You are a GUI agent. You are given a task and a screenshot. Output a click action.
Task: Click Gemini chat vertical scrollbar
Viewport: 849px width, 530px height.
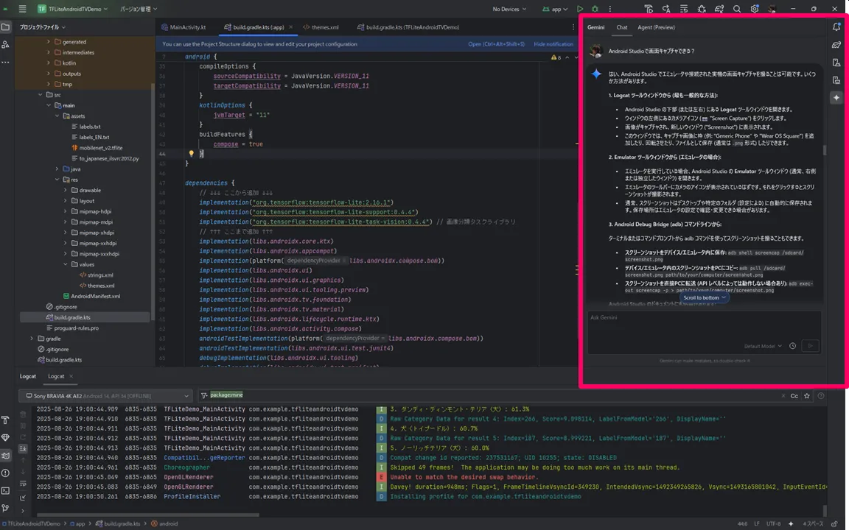point(824,150)
